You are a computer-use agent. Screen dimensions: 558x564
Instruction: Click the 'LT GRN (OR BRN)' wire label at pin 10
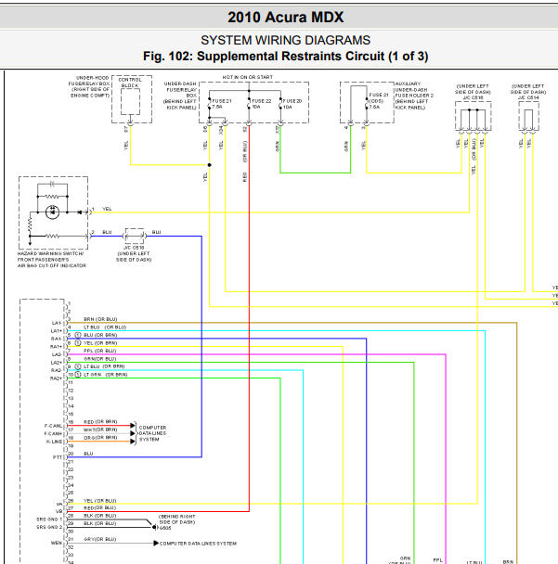(x=106, y=375)
